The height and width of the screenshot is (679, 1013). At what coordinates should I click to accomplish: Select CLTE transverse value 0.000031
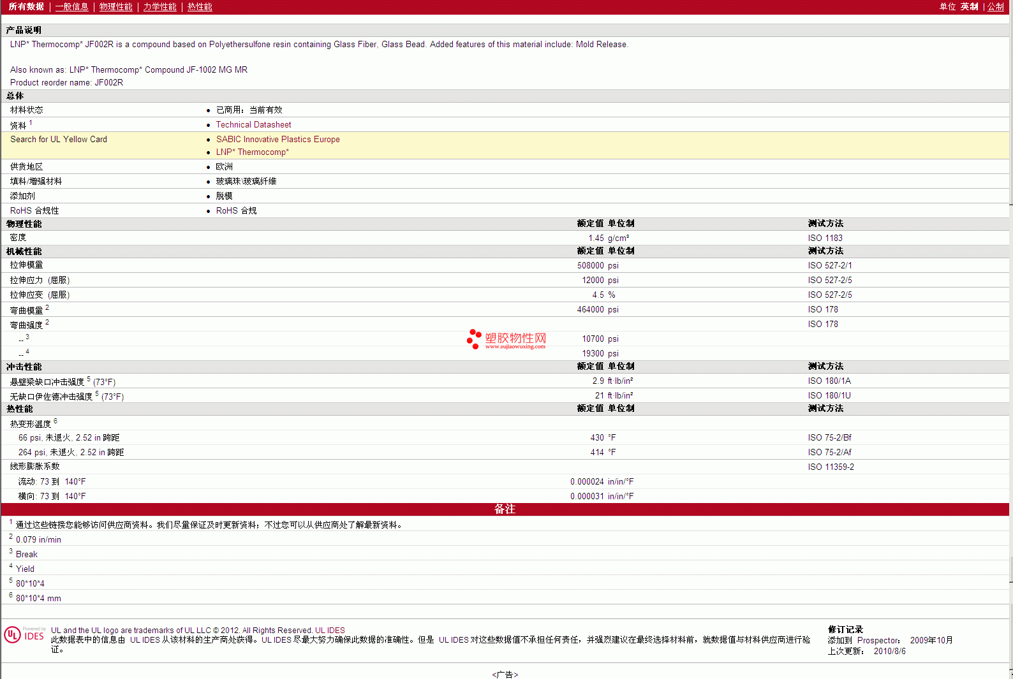pyautogui.click(x=587, y=497)
